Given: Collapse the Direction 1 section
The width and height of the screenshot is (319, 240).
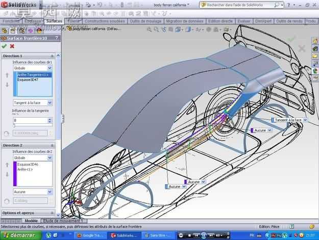Looking at the screenshot, I should pyautogui.click(x=52, y=56).
